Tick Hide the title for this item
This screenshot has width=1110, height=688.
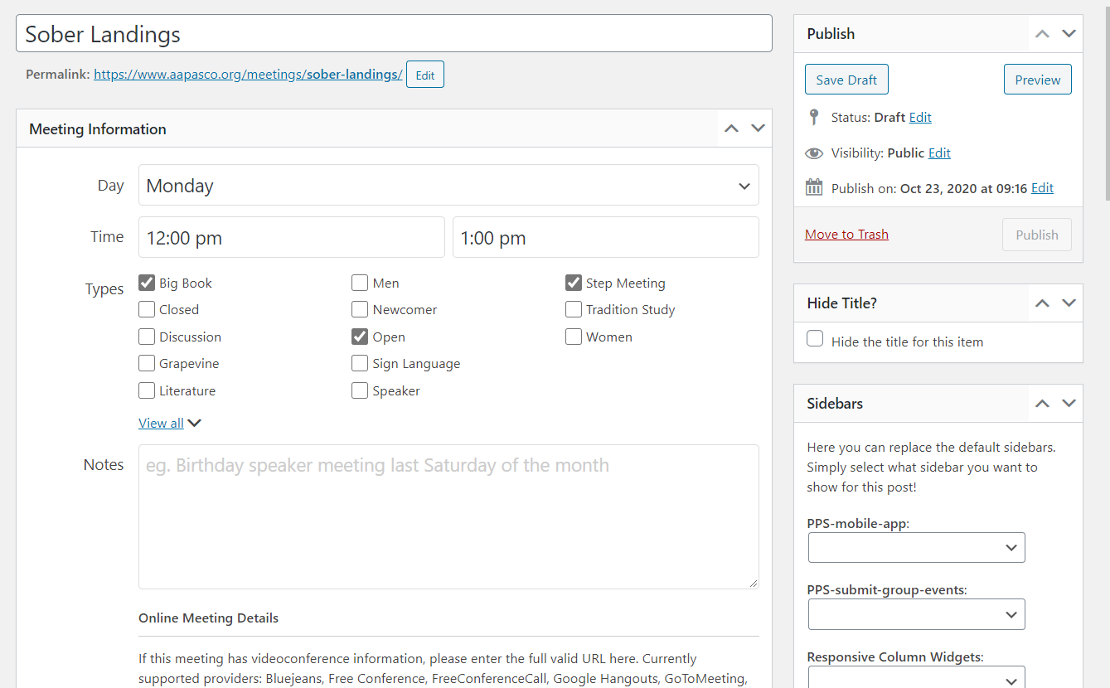coord(815,339)
